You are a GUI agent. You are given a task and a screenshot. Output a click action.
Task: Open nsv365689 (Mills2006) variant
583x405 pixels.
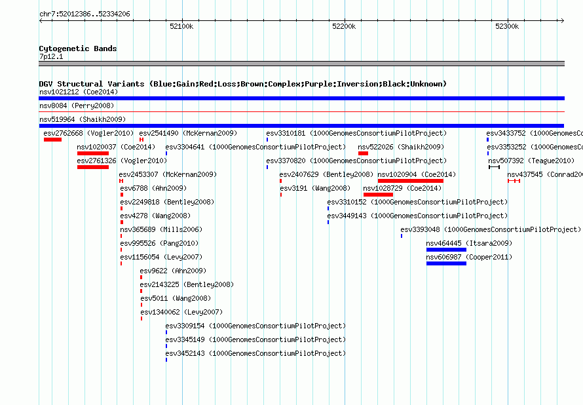tap(161, 229)
